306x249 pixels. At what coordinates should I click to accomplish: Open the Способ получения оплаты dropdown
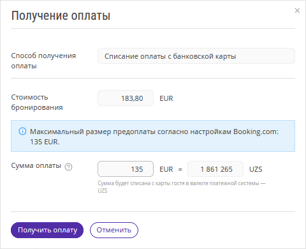196,56
